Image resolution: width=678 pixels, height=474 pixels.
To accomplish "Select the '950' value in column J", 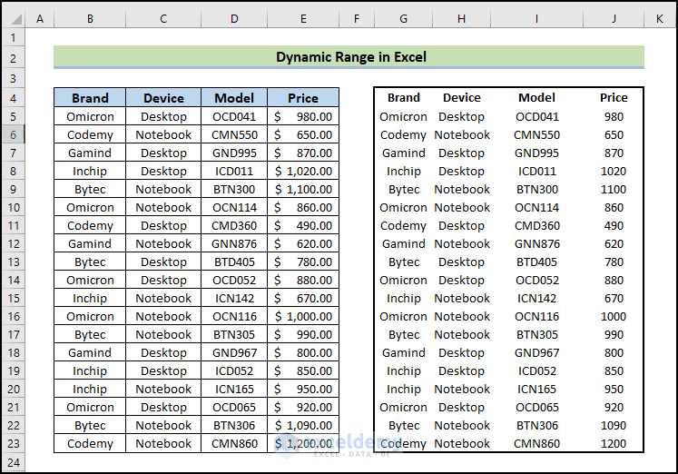I will click(x=614, y=389).
